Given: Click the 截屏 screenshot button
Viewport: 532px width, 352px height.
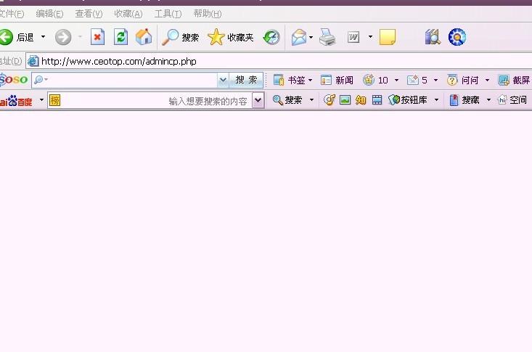Looking at the screenshot, I should 514,80.
